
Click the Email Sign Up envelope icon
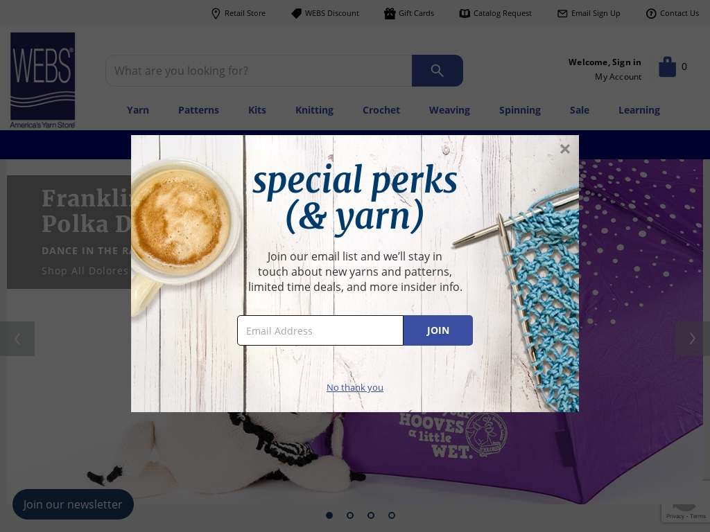point(562,14)
